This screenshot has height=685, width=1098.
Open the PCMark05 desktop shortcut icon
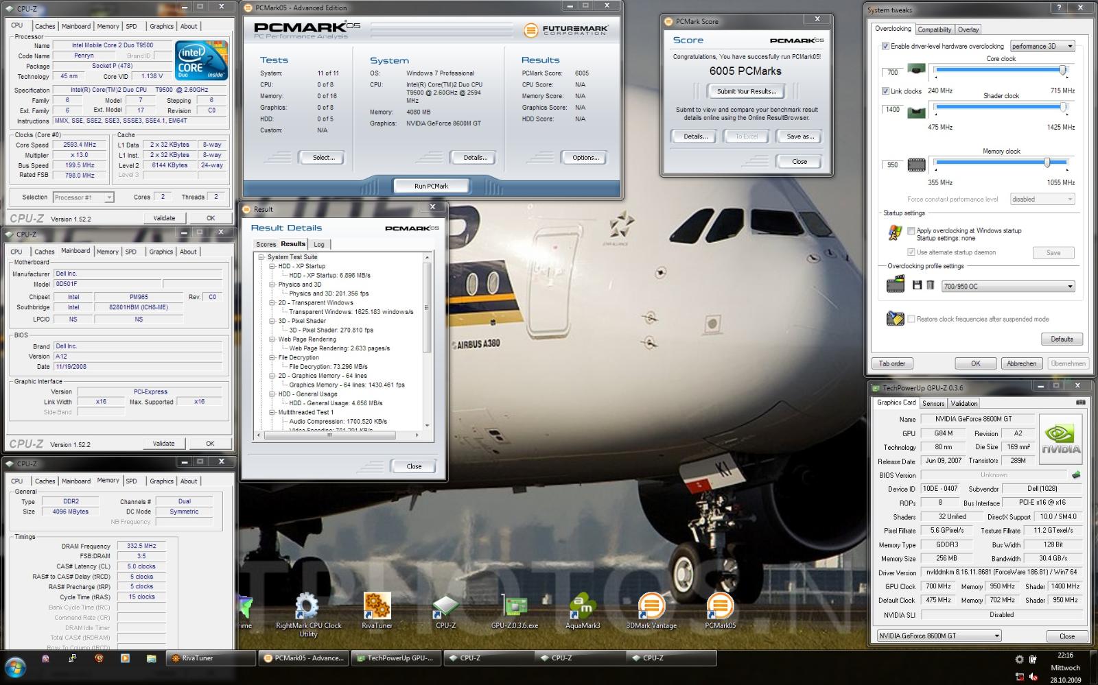point(720,607)
